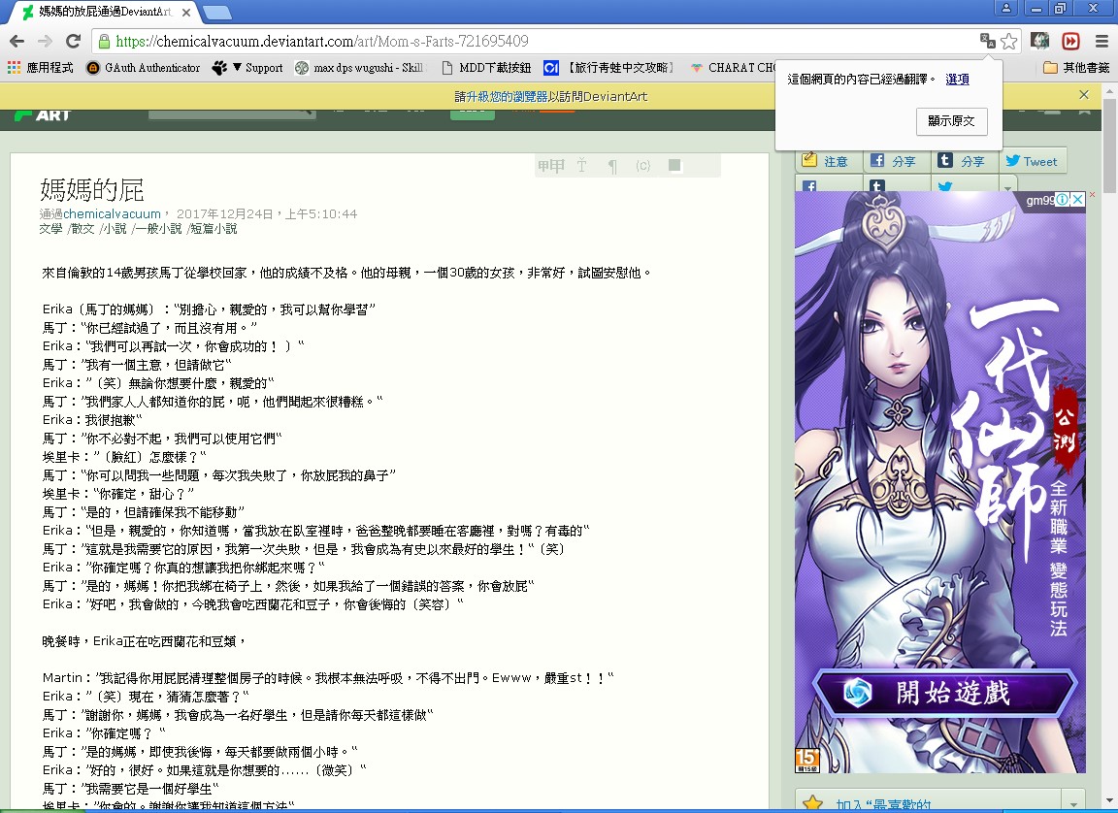Image resolution: width=1118 pixels, height=813 pixels.
Task: Toggle the dark square reading theme
Action: (674, 166)
